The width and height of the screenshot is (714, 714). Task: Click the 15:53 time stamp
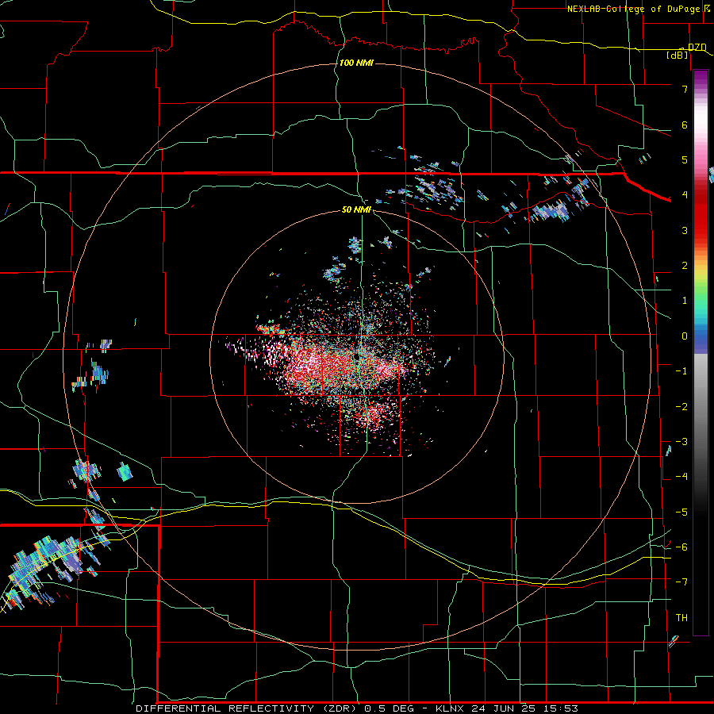(x=560, y=708)
